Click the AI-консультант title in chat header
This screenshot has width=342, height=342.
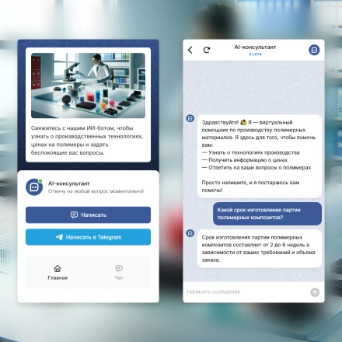pos(255,47)
